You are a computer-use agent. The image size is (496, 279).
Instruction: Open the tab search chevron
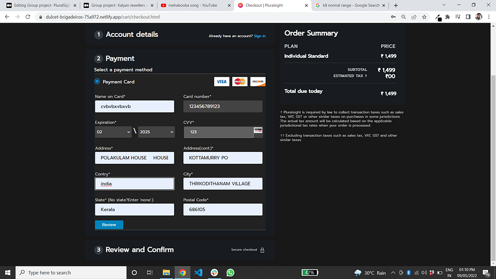click(x=444, y=5)
